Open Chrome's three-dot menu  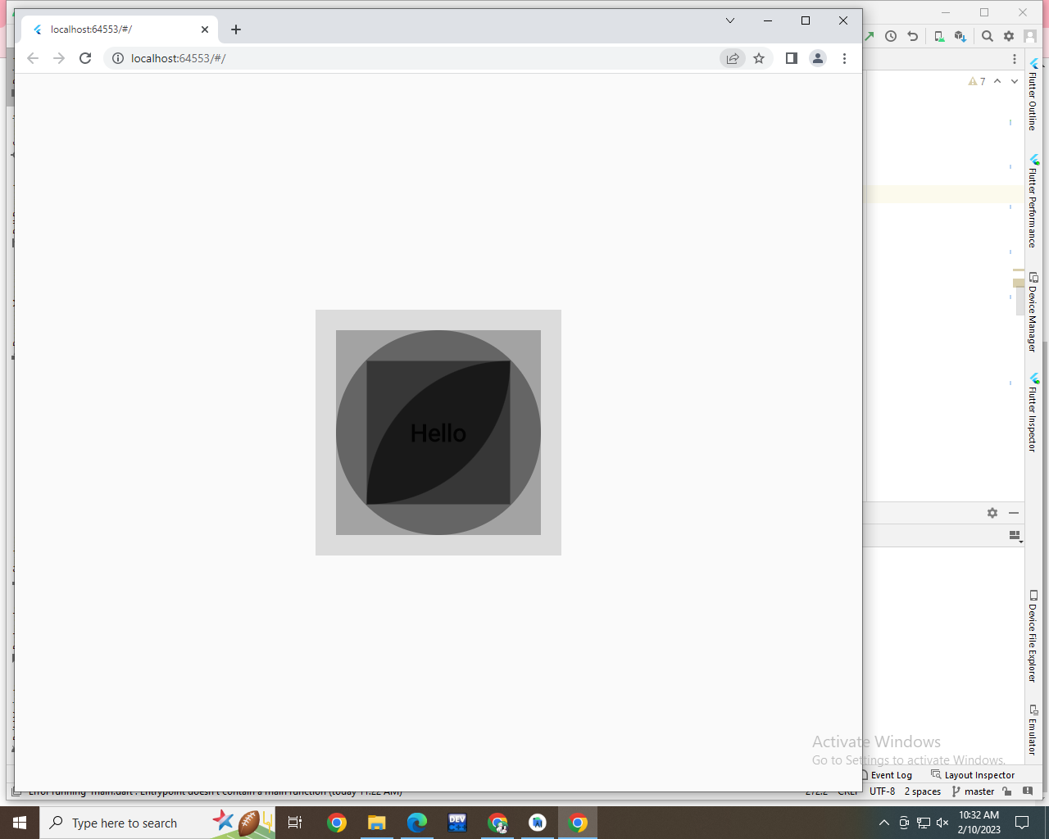tap(845, 58)
